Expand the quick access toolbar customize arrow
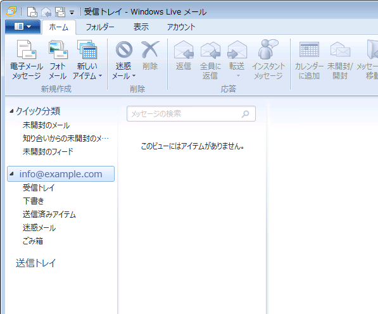This screenshot has width=378, height=314. tap(72, 13)
